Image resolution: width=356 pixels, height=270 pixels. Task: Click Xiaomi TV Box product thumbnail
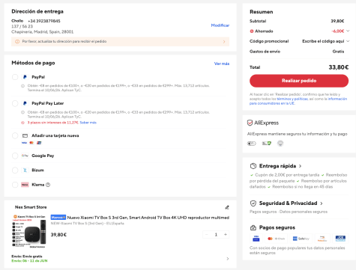pos(29,231)
